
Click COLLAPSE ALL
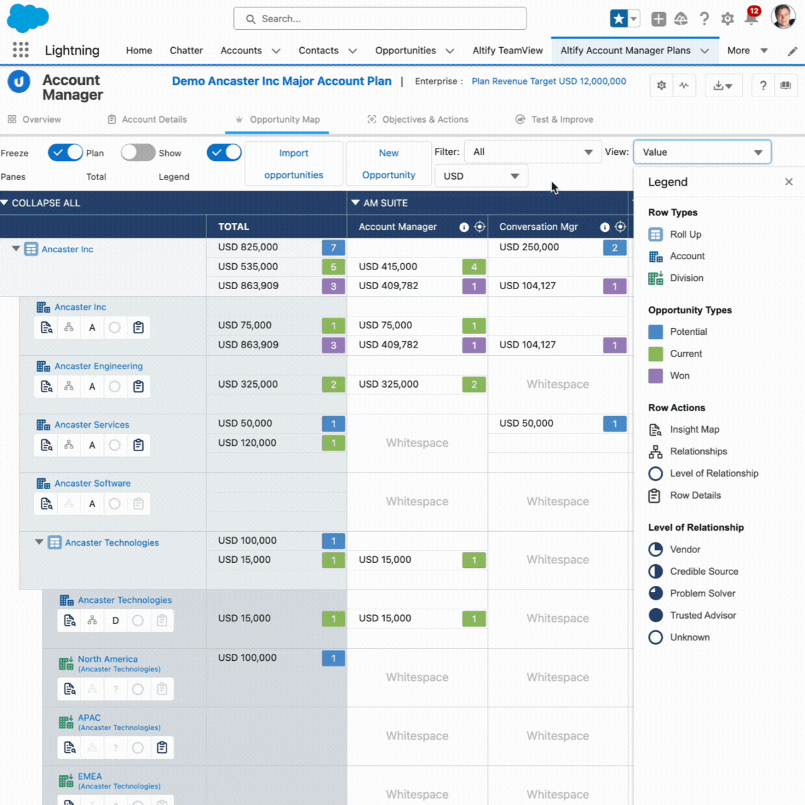pos(41,203)
